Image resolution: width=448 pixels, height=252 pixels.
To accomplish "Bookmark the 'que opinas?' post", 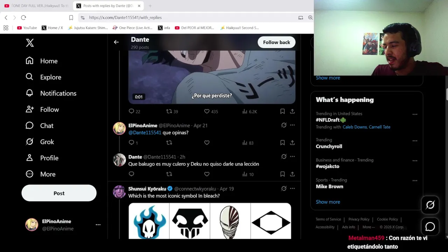I will click(282, 142).
